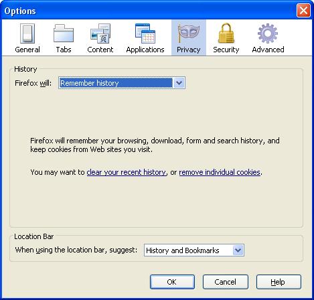Follow the 'clear your recent history' link
The image size is (314, 300).
127,172
